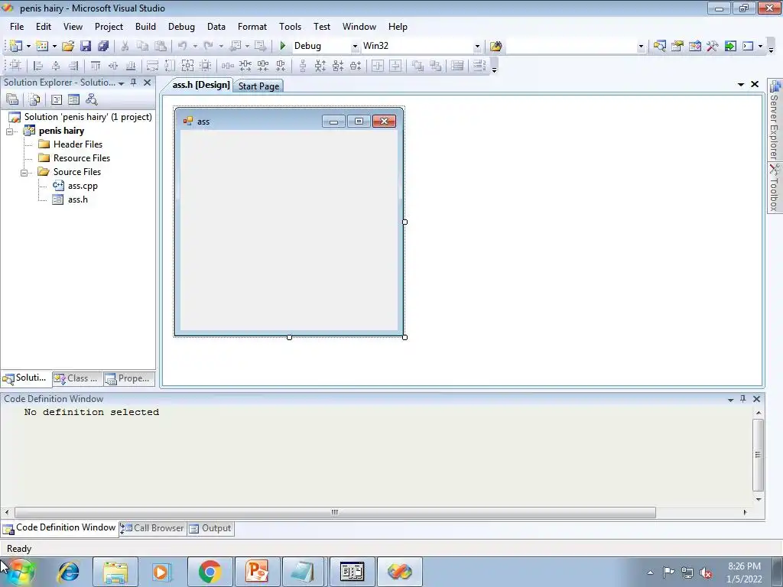Click View Class Diagram icon in Solution Explorer
The height and width of the screenshot is (587, 783).
[92, 99]
